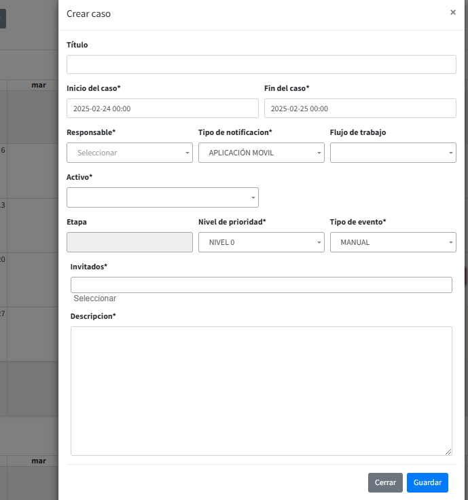Viewport: 468px width, 500px height.
Task: Click the Invitados input box
Action: pyautogui.click(x=261, y=285)
